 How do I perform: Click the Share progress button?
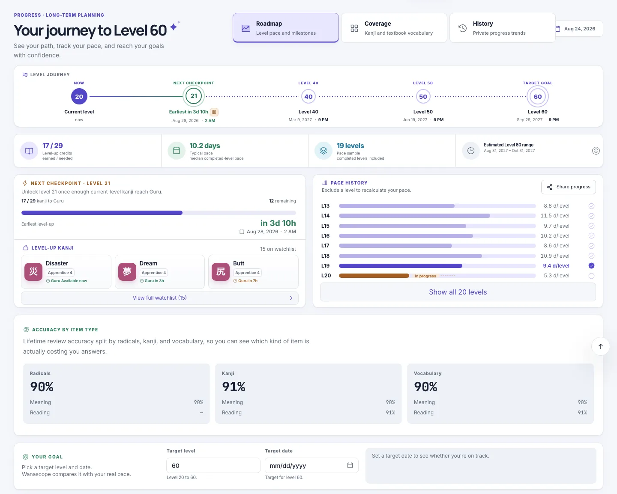(569, 187)
